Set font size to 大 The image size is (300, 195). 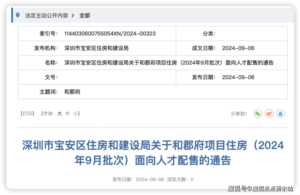pos(60,114)
